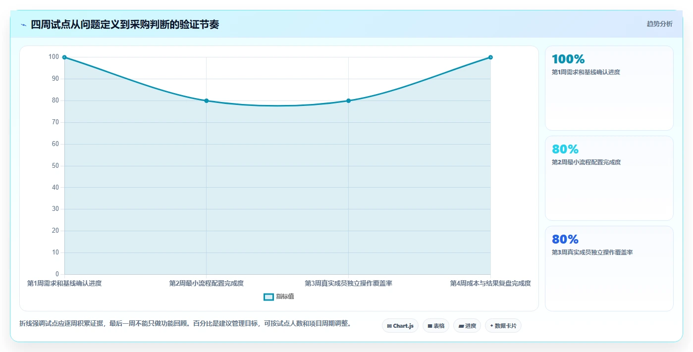Click the lightning icon beside the title
This screenshot has height=352, width=693.
(x=23, y=25)
